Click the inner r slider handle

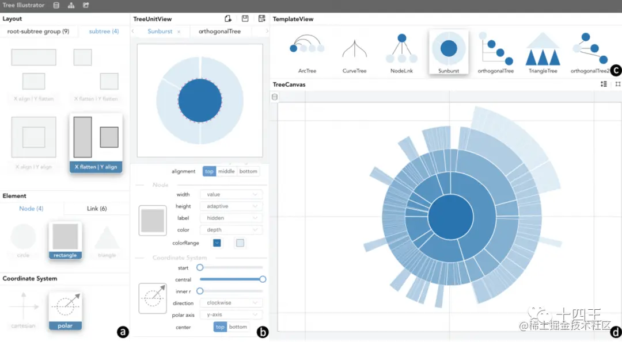(200, 291)
